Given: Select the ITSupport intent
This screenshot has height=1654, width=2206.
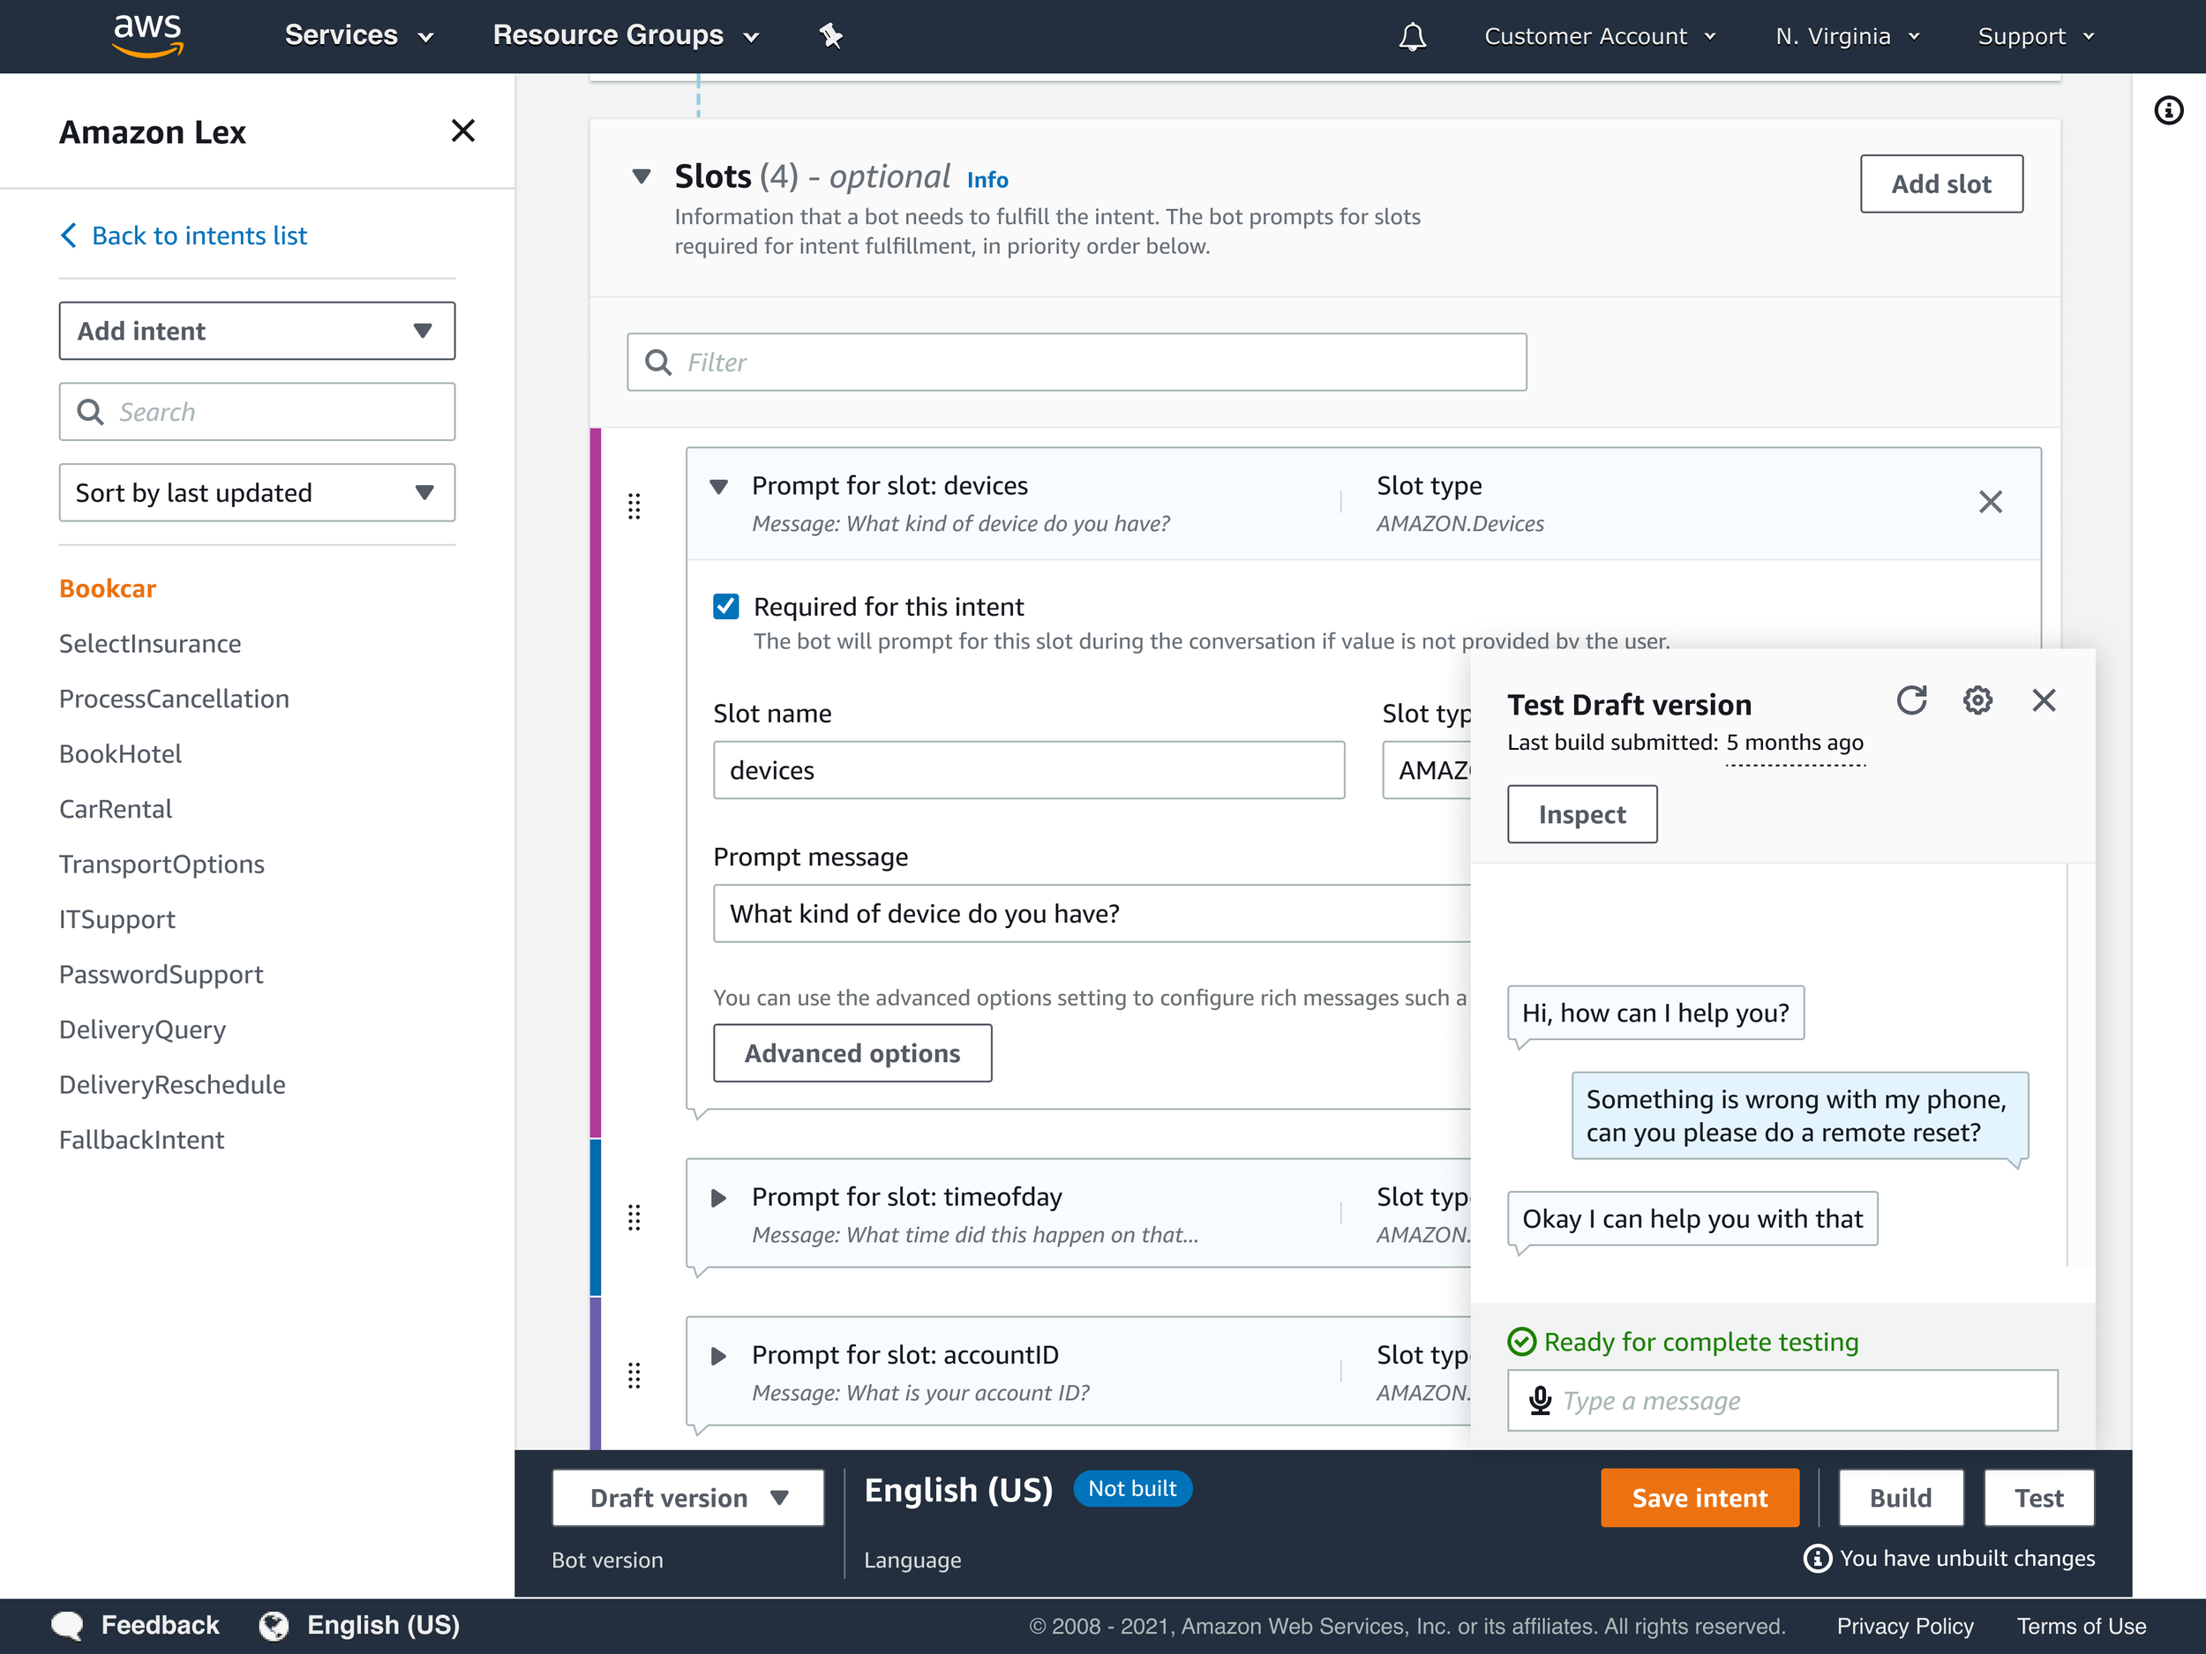Looking at the screenshot, I should pos(116,919).
